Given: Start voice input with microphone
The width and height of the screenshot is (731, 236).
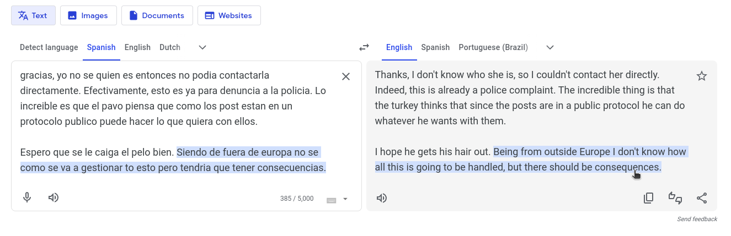Looking at the screenshot, I should point(27,197).
